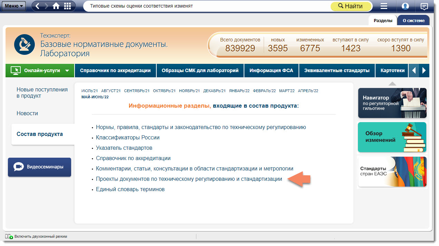Click скоро вступят в силу 1390 counter
This screenshot has height=246, width=439.
(401, 45)
